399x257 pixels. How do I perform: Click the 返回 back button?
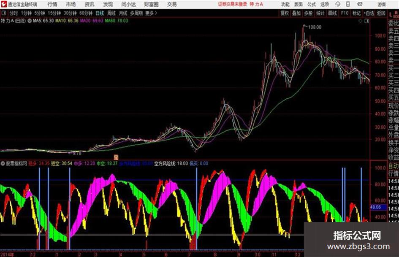click(381, 13)
